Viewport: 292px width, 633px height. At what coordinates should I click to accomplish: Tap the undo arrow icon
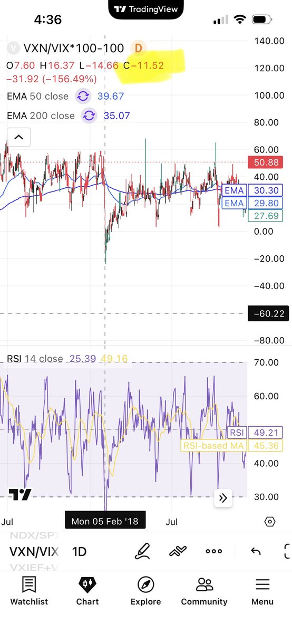256,552
